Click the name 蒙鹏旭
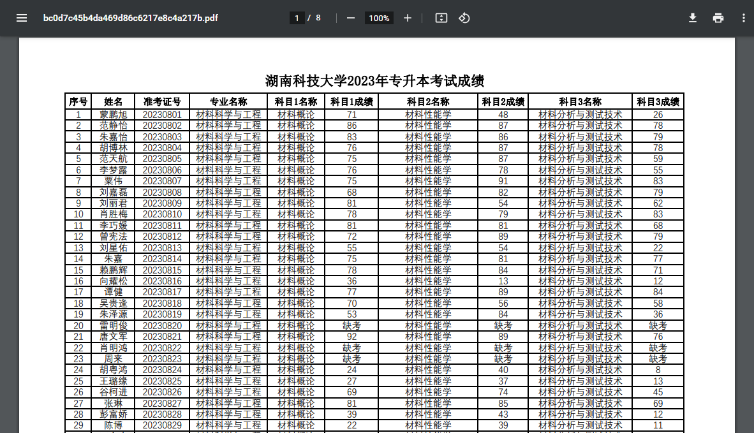 113,114
